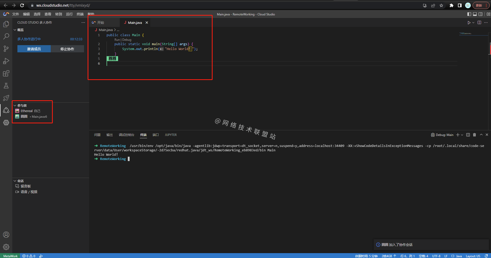
Task: Open browser extensions puzzle icon
Action: coord(451,5)
